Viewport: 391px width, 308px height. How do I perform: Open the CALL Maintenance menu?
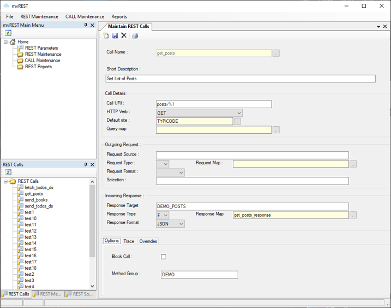(85, 16)
